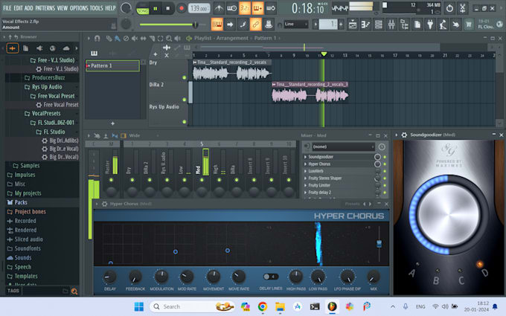Select the Master mixer track

pyautogui.click(x=111, y=171)
